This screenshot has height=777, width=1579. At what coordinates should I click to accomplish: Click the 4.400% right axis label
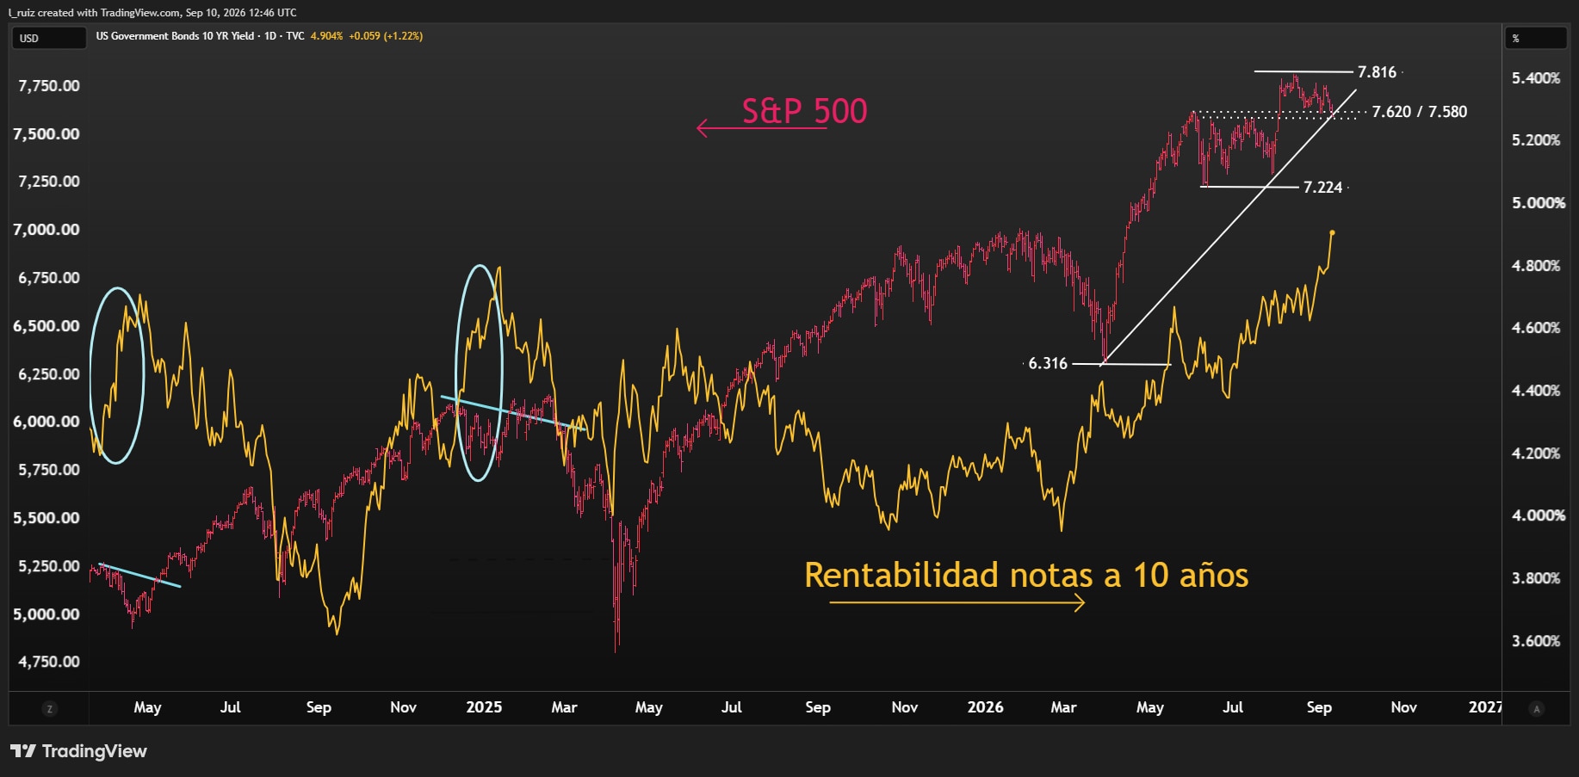pos(1536,391)
